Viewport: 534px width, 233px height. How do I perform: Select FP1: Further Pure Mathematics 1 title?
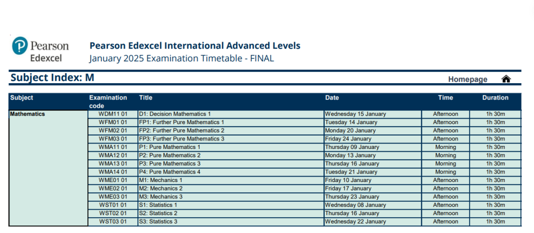tap(181, 122)
